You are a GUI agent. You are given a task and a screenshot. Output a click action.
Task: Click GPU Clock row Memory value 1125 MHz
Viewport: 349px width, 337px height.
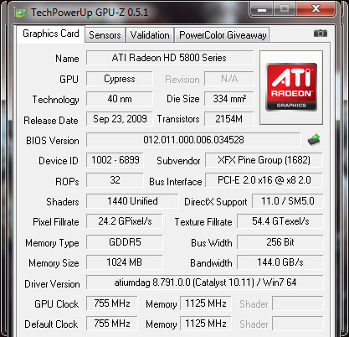(x=206, y=303)
